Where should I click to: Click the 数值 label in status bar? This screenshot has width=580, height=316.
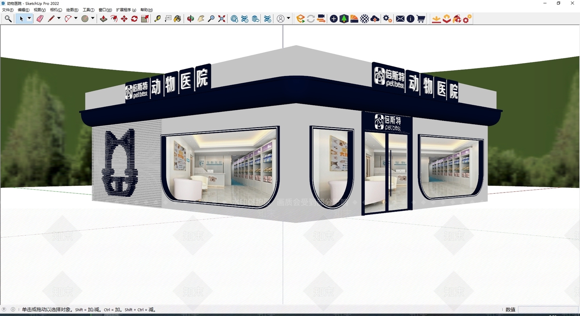click(510, 309)
